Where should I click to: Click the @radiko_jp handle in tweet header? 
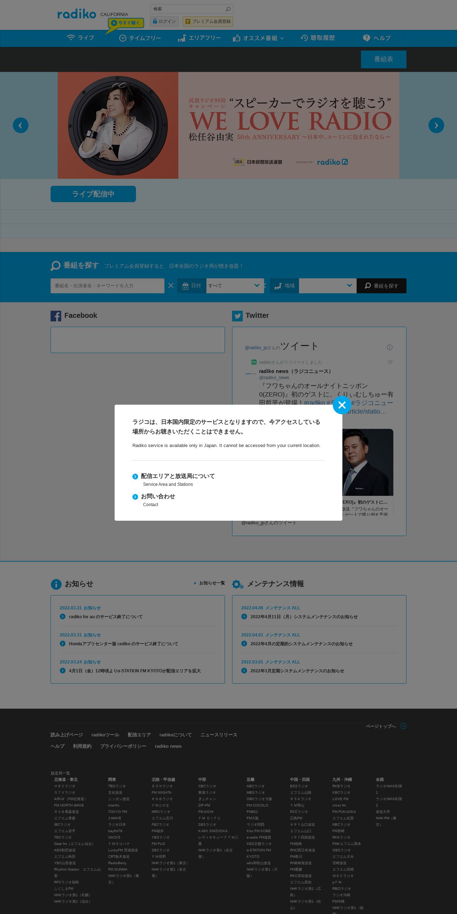coord(256,348)
